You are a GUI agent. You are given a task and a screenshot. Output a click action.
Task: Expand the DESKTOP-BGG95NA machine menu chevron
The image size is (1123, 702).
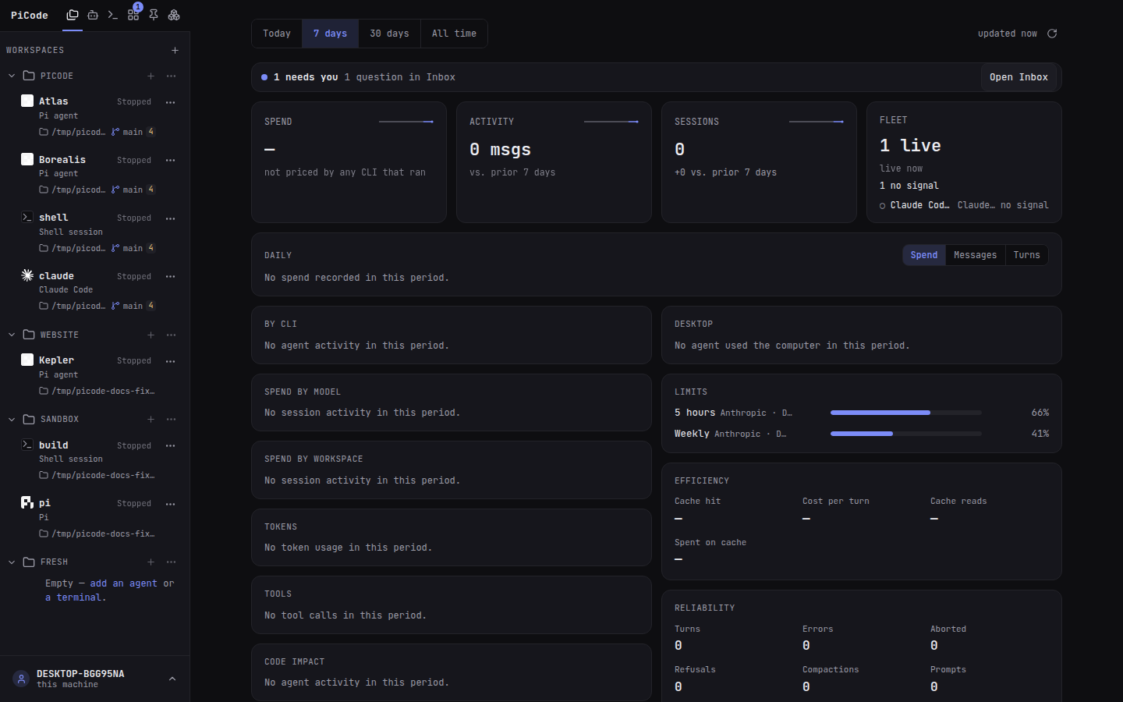click(x=172, y=679)
